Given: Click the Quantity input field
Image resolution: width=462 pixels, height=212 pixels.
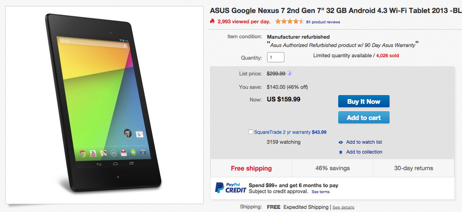Looking at the screenshot, I should (275, 58).
